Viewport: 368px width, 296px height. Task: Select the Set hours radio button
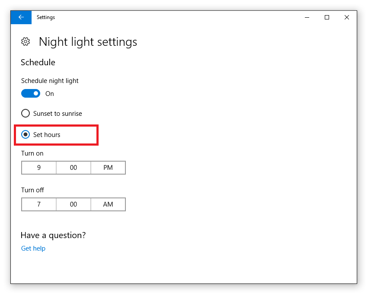click(x=41, y=135)
